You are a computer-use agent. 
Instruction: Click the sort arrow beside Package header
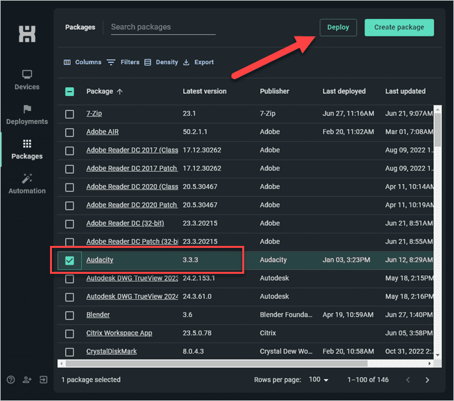click(x=120, y=91)
